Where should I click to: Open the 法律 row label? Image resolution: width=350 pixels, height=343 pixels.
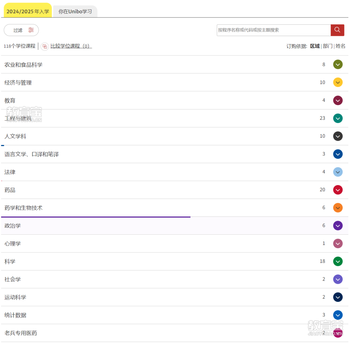10,172
